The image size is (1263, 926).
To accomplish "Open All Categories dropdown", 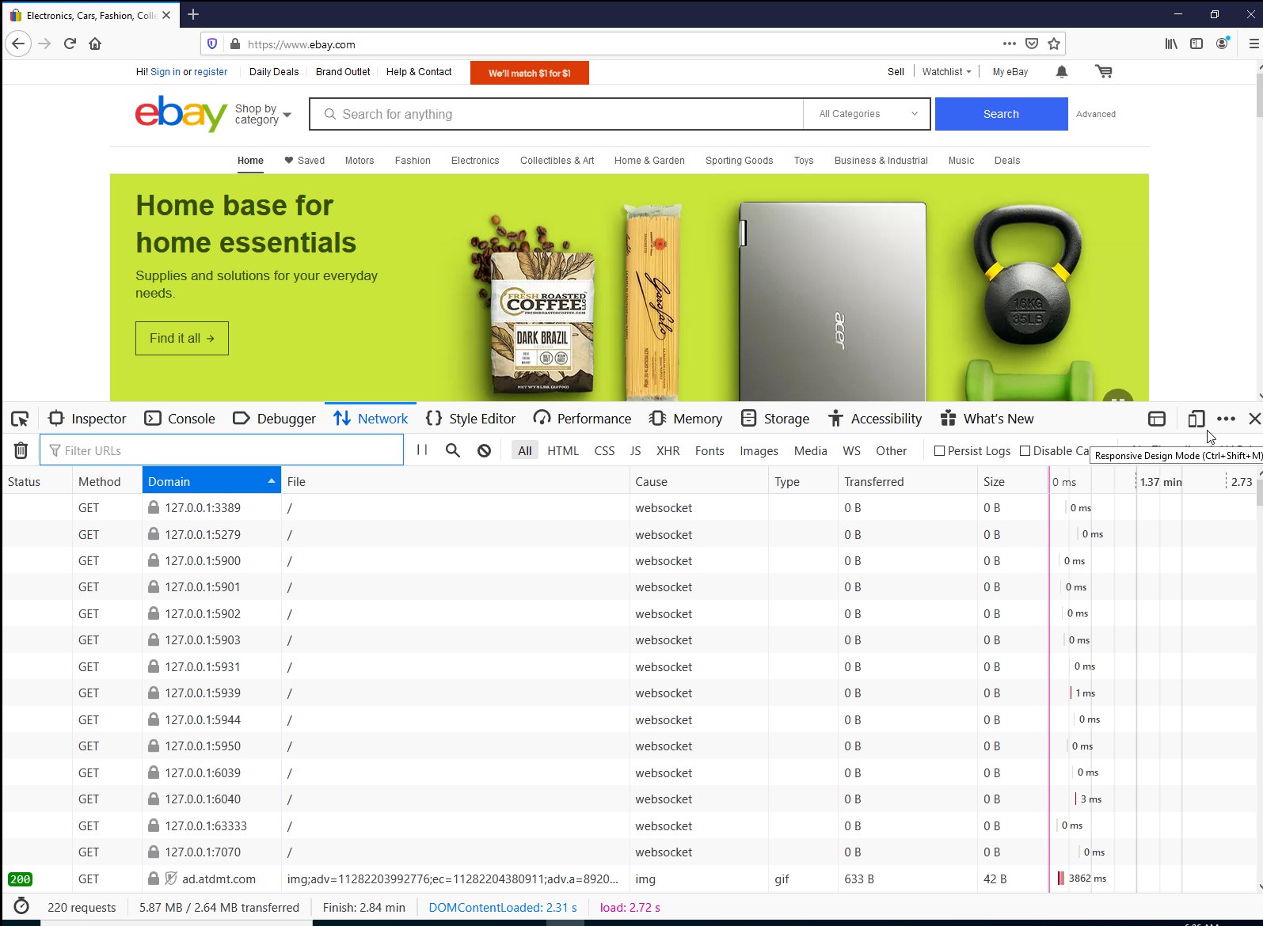I will tap(868, 114).
